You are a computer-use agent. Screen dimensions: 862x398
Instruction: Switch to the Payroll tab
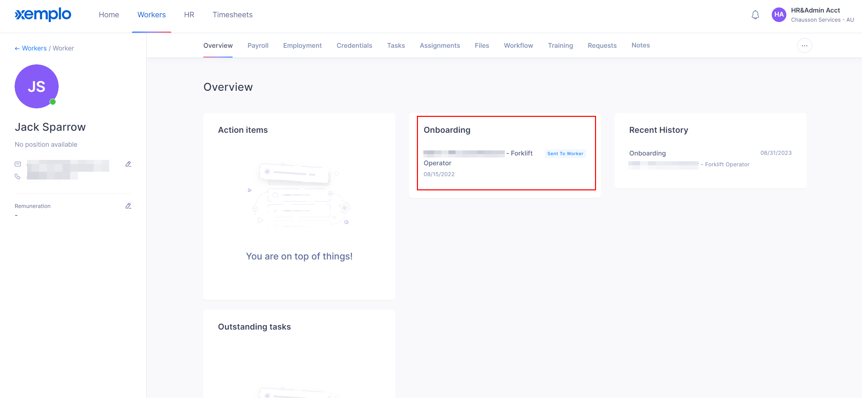pos(258,45)
